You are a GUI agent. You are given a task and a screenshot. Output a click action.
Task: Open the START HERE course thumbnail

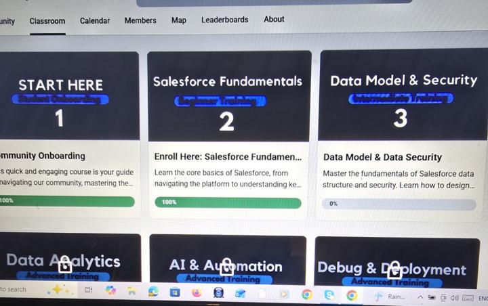[69, 95]
